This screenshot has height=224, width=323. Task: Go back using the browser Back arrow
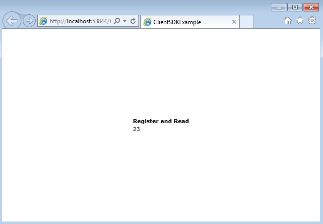pyautogui.click(x=12, y=21)
